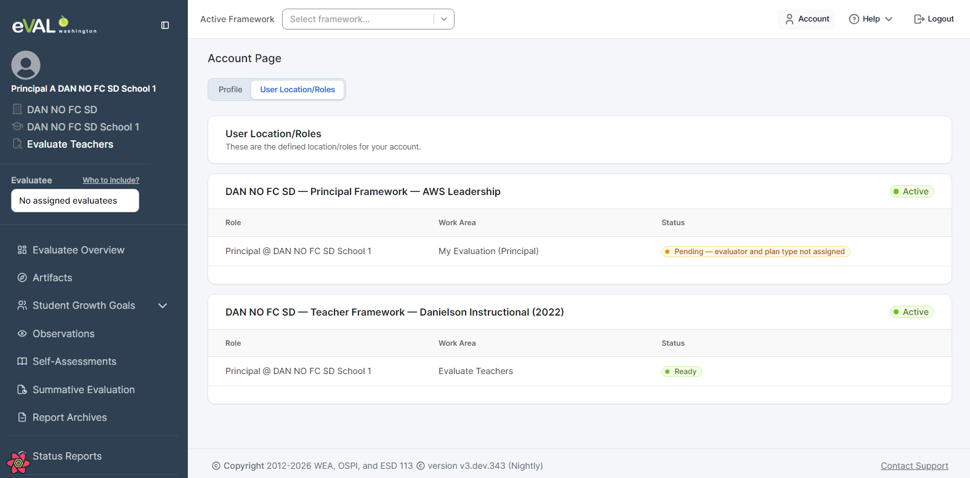
Task: Open the Evaluatee Overview menu item
Action: (x=78, y=250)
